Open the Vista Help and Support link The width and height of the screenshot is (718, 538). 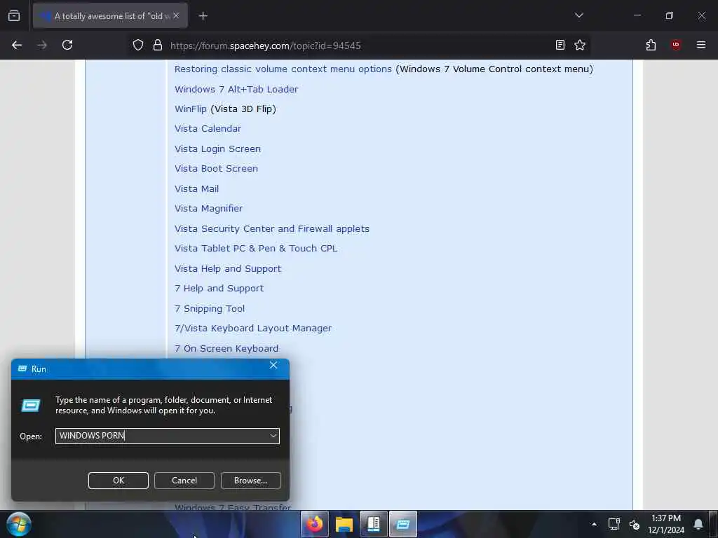pyautogui.click(x=228, y=268)
